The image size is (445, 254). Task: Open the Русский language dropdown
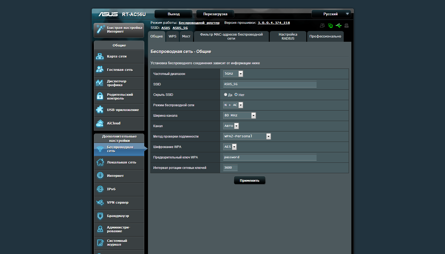[x=331, y=14]
